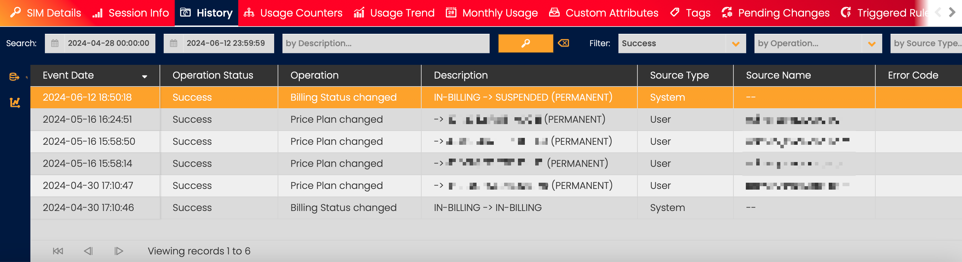962x262 pixels.
Task: Open the Session Info tab
Action: click(x=131, y=13)
